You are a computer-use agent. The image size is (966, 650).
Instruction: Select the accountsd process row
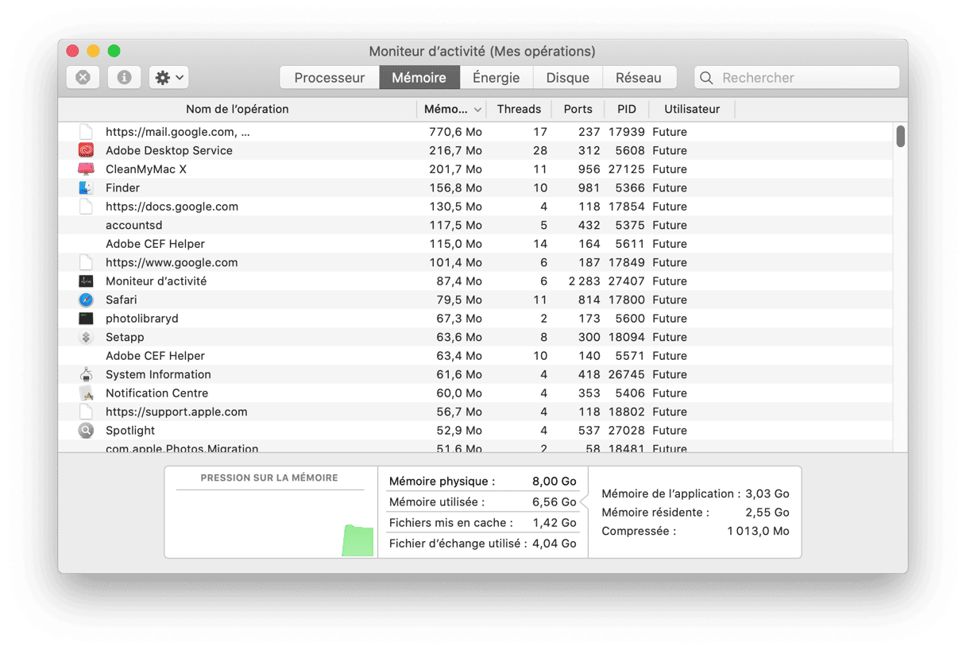(x=475, y=225)
